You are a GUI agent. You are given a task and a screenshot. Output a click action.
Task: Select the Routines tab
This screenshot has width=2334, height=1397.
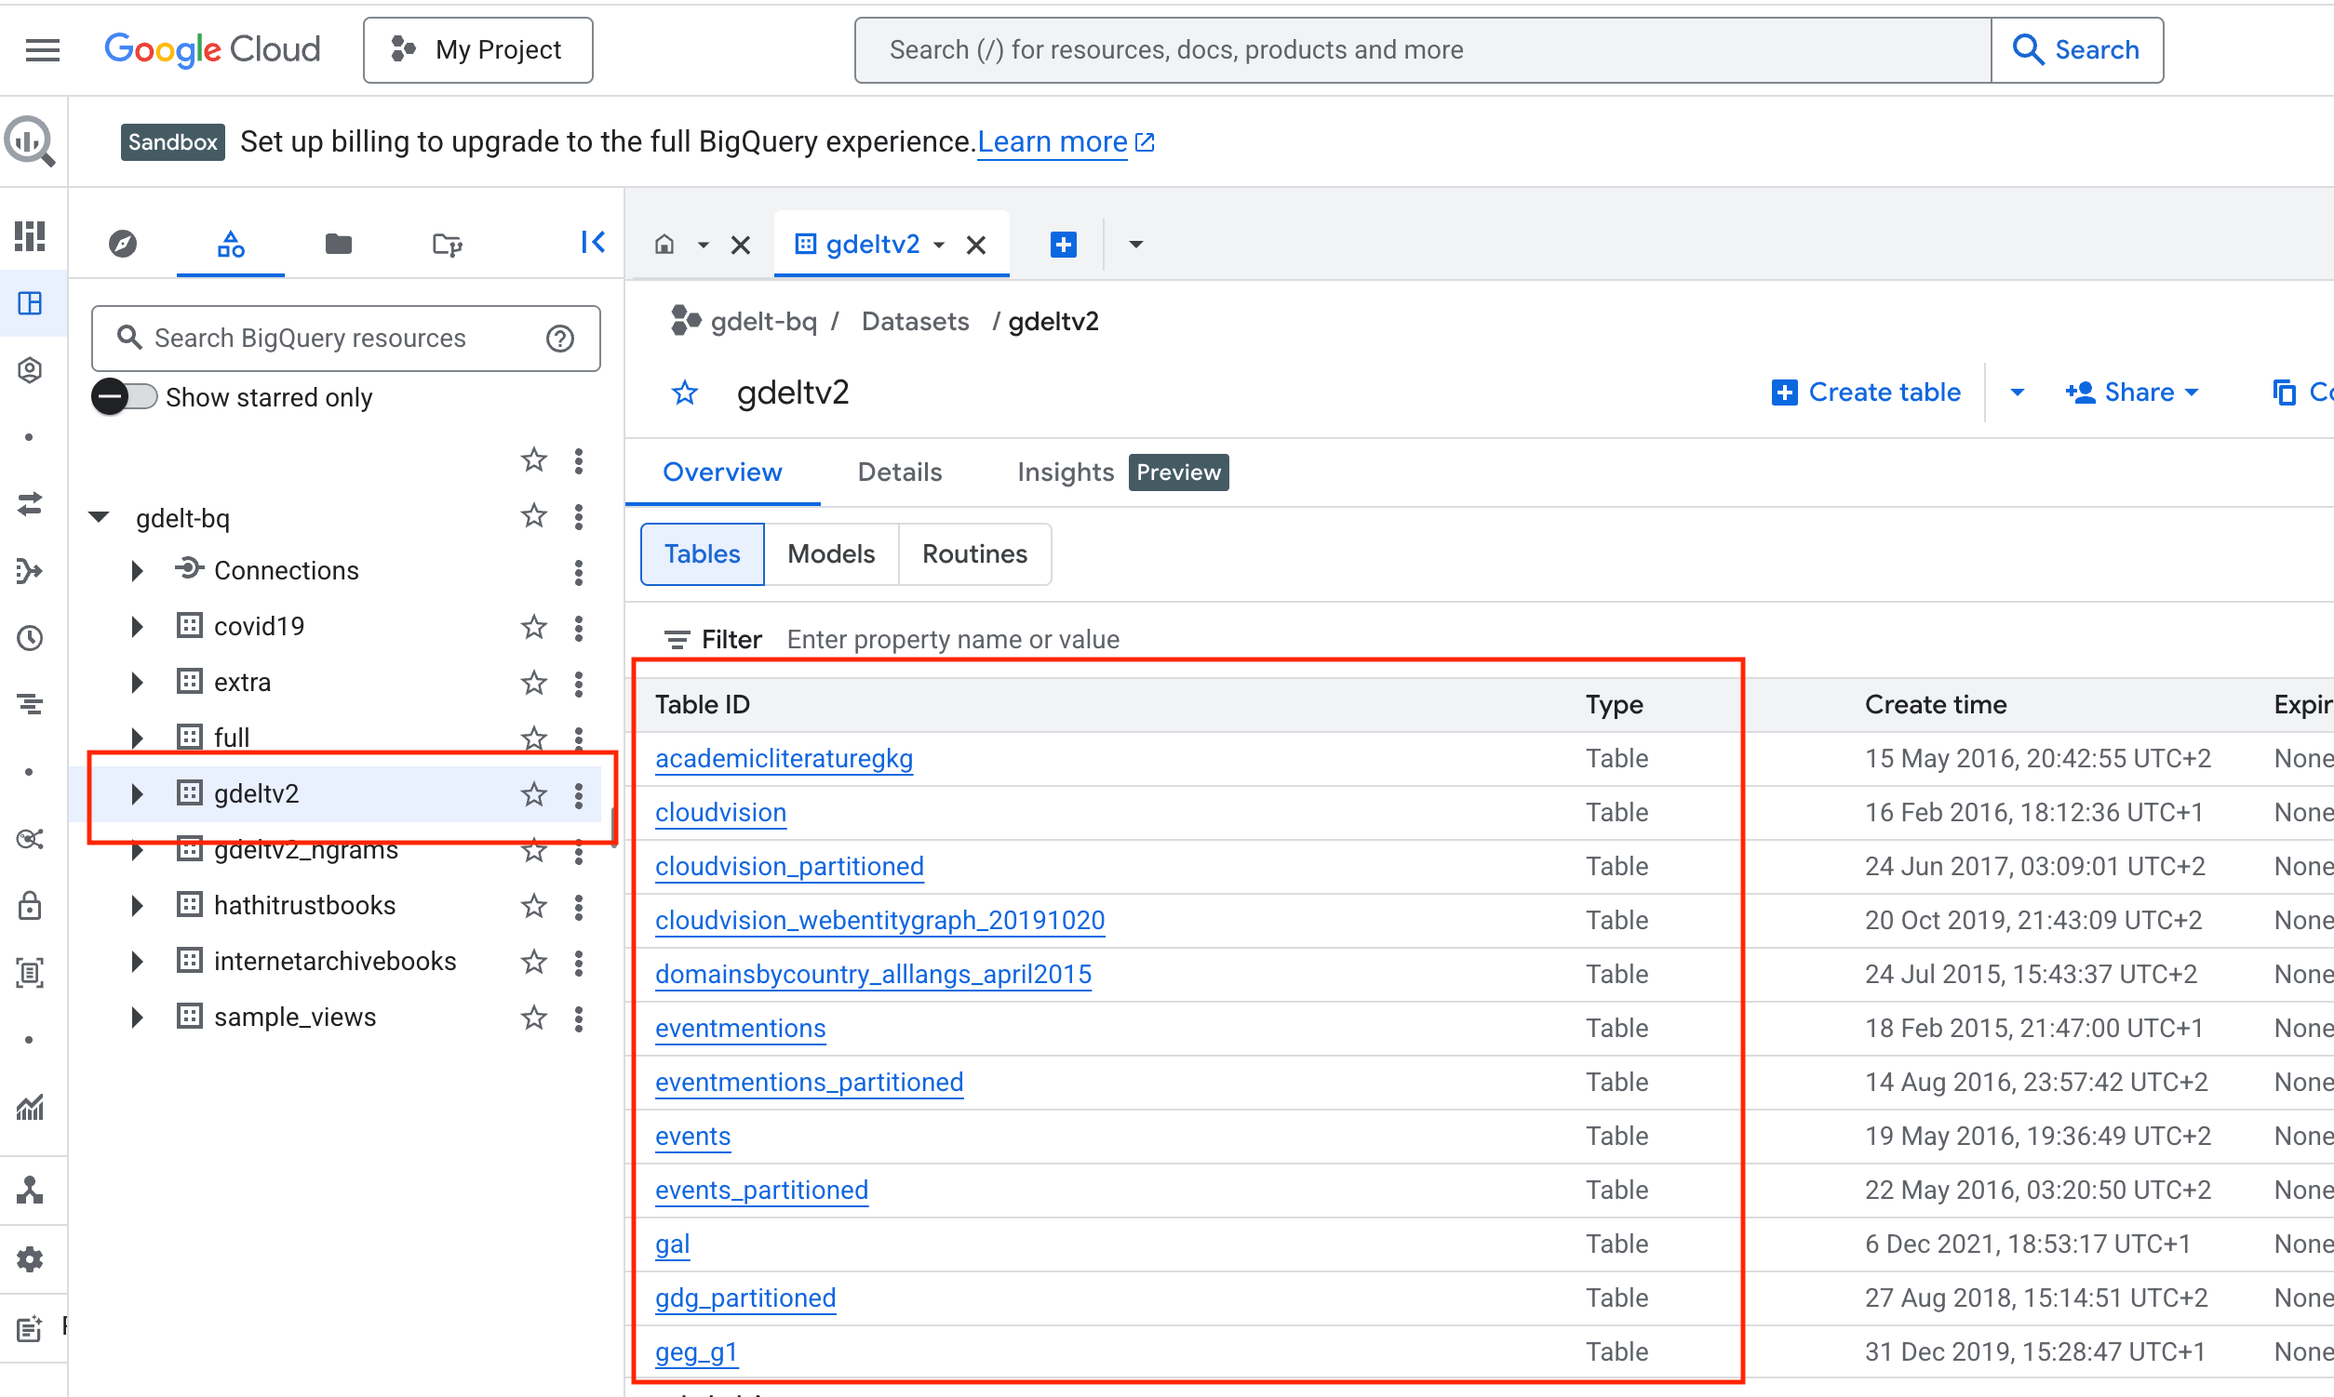[x=975, y=554]
